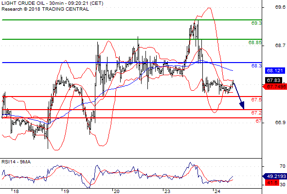
Task: Click date 20 on the time axis
Action: (x=116, y=192)
